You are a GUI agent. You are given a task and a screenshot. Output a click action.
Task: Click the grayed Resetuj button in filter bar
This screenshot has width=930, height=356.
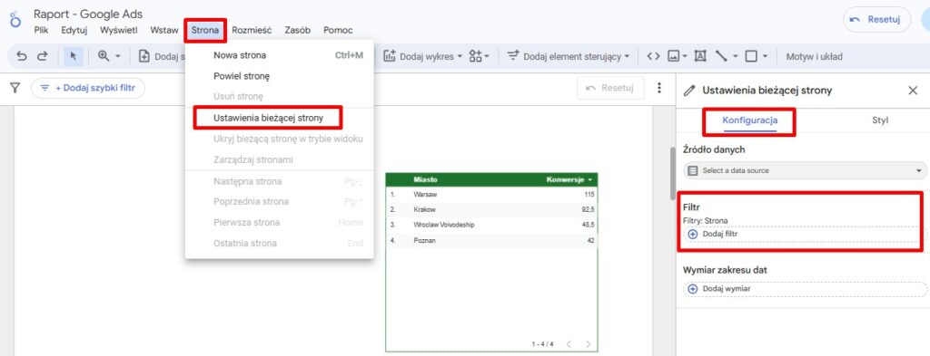click(609, 88)
